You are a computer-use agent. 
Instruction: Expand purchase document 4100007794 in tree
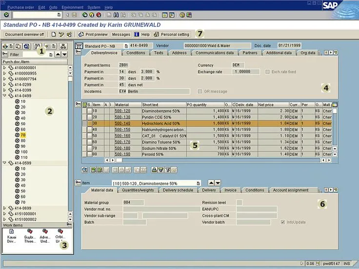[x=4, y=79]
